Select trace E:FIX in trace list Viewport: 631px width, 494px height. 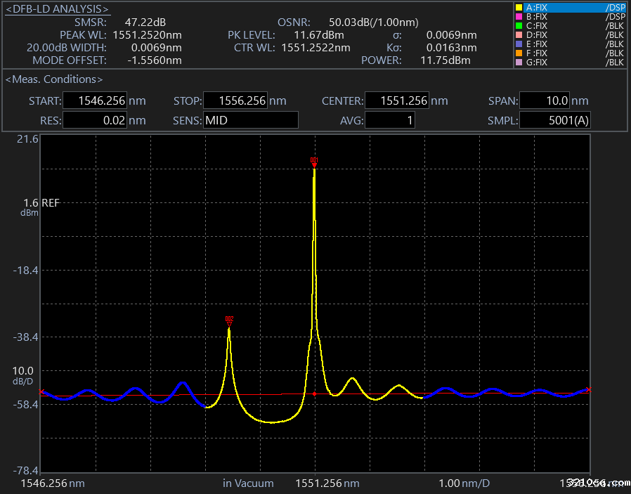click(x=571, y=44)
